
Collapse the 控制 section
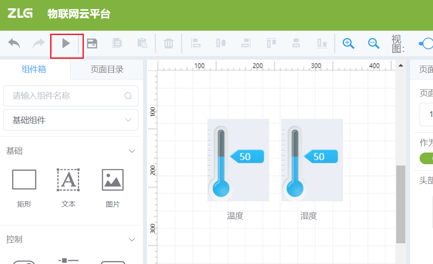132,239
